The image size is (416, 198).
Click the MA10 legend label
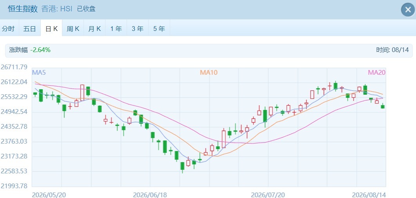(x=209, y=72)
